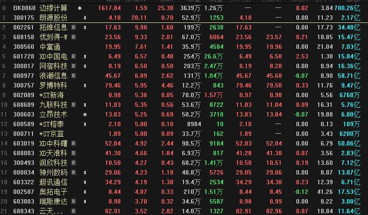The image size is (368, 215).
Task: Select stock name 优刻得-W
Action: [x=53, y=37]
